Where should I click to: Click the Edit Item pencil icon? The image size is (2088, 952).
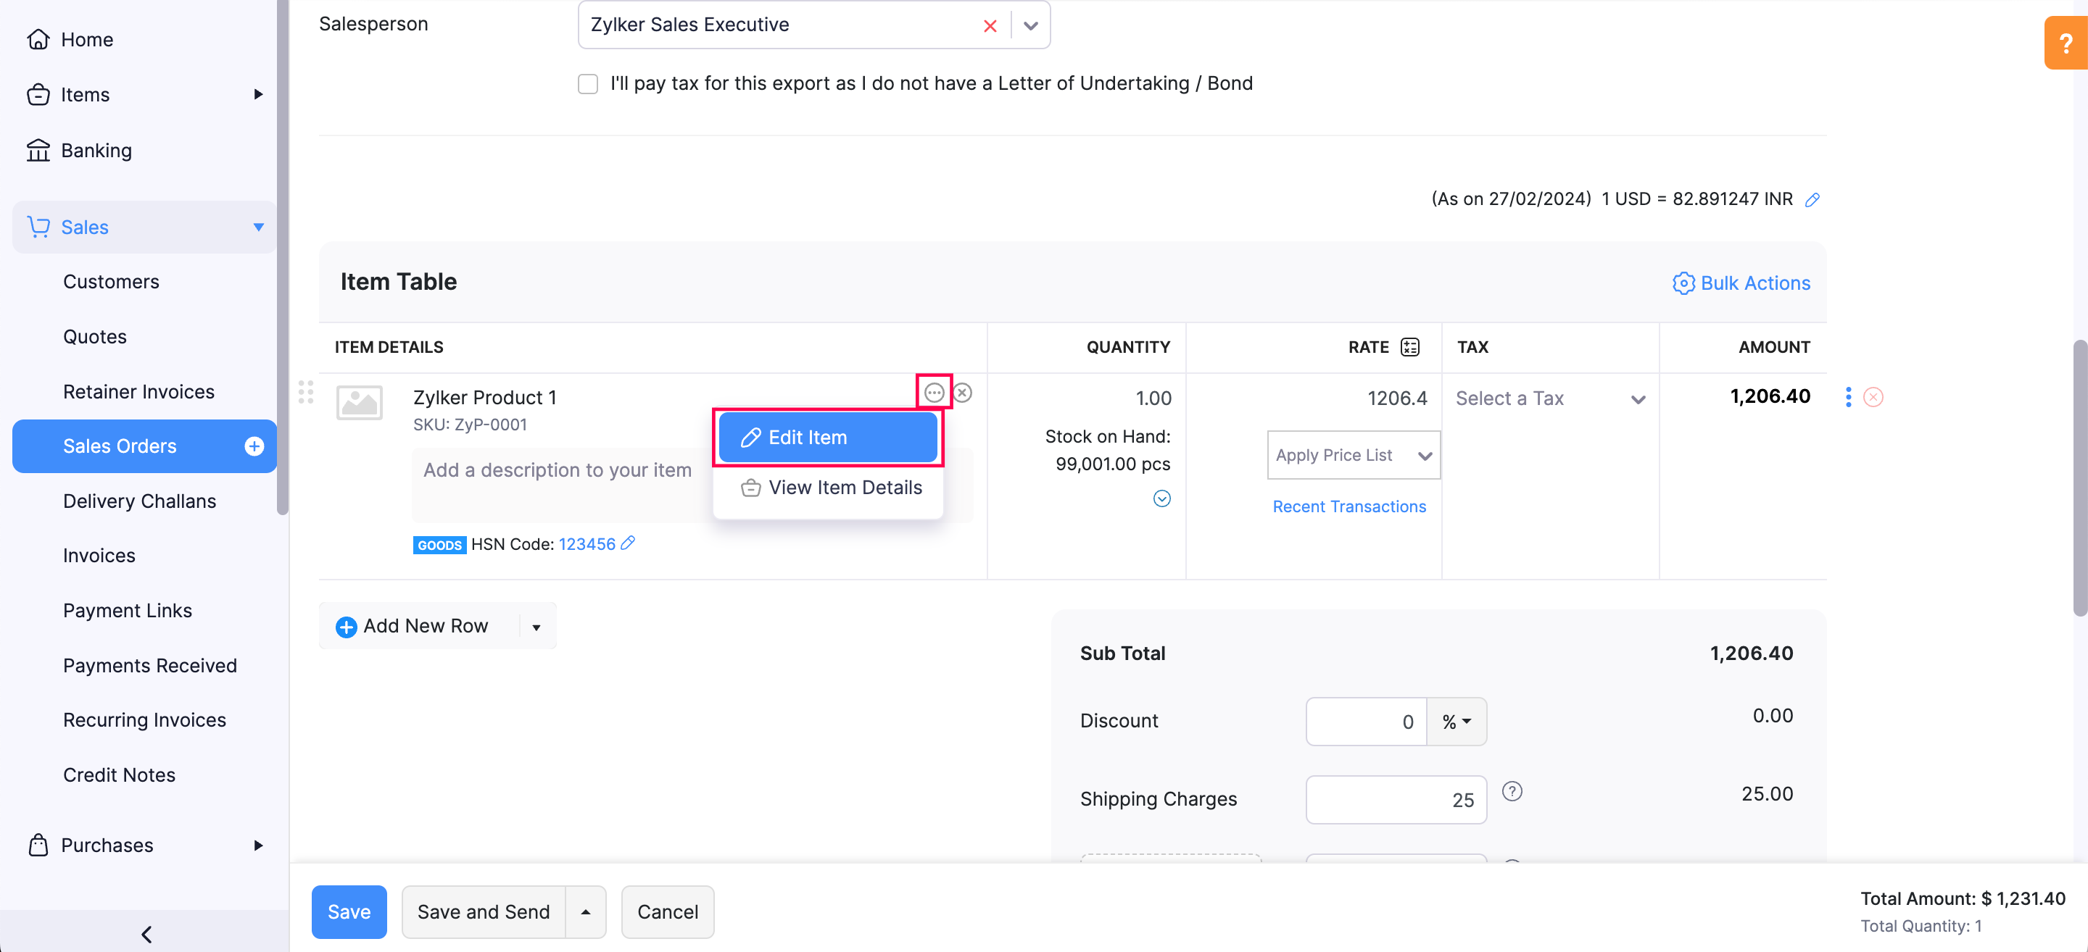tap(750, 437)
